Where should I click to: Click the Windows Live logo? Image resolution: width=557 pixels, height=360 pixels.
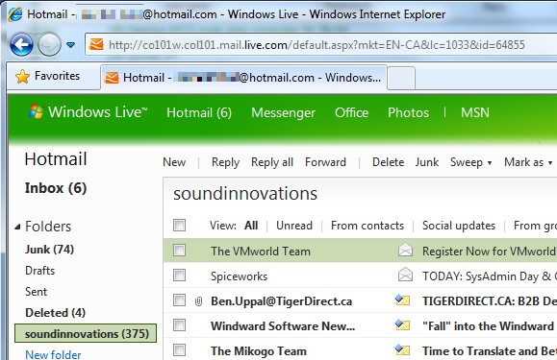pyautogui.click(x=88, y=112)
